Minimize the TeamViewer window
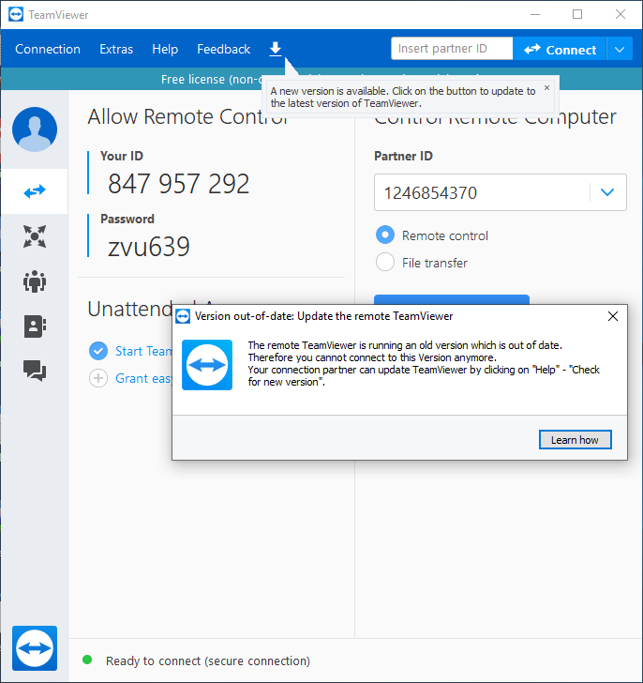643x683 pixels. 535,14
